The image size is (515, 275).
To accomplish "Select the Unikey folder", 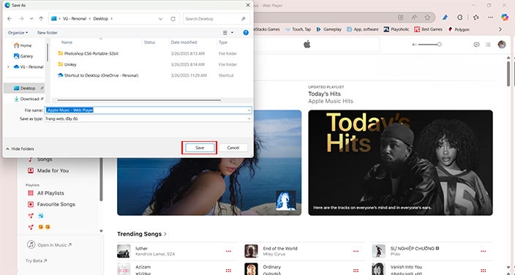I will pos(67,64).
